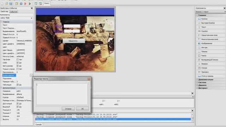Select the Выравнивание taLeftJustify value
The height and width of the screenshot is (127, 226).
(x=22, y=31)
